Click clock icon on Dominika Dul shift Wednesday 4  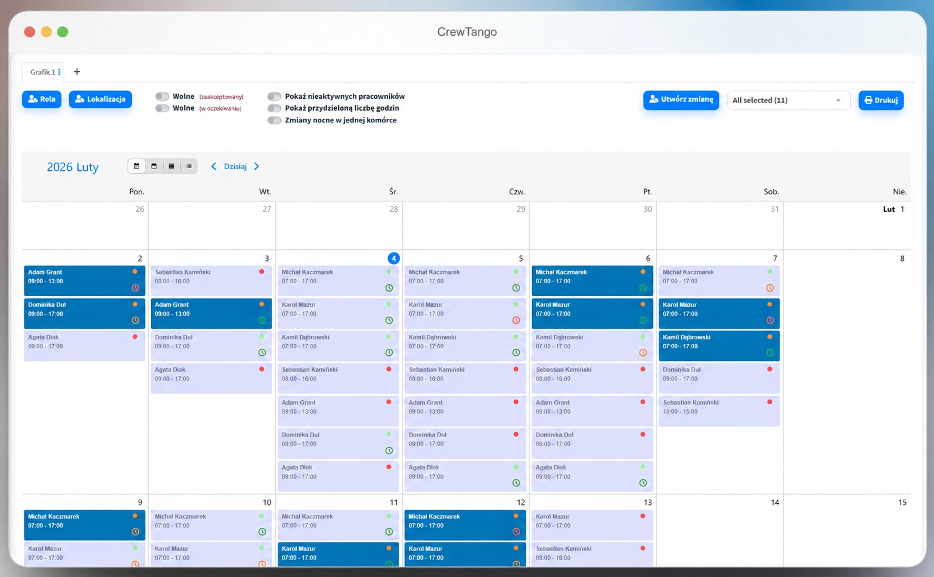tap(389, 451)
